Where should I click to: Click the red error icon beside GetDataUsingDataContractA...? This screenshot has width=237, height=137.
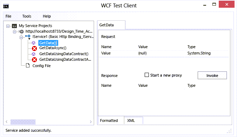coord(34,60)
